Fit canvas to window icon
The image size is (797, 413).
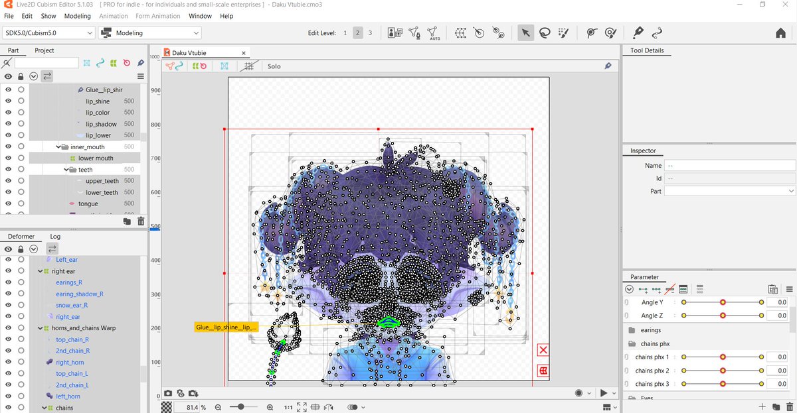click(302, 407)
